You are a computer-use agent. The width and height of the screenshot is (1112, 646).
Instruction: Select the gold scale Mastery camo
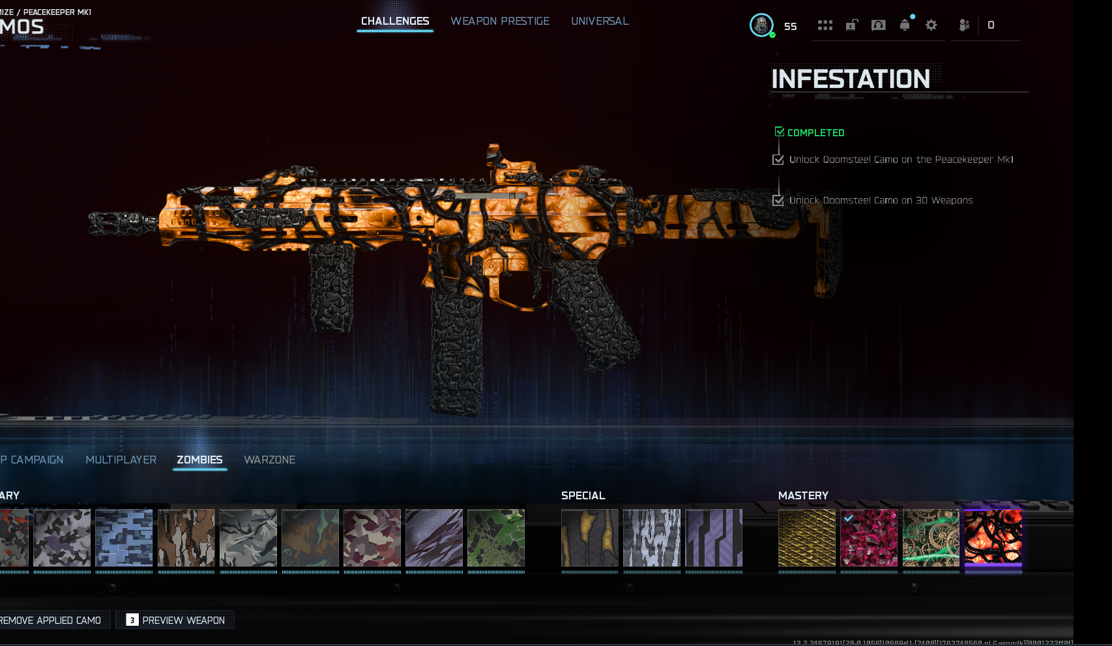coord(807,538)
